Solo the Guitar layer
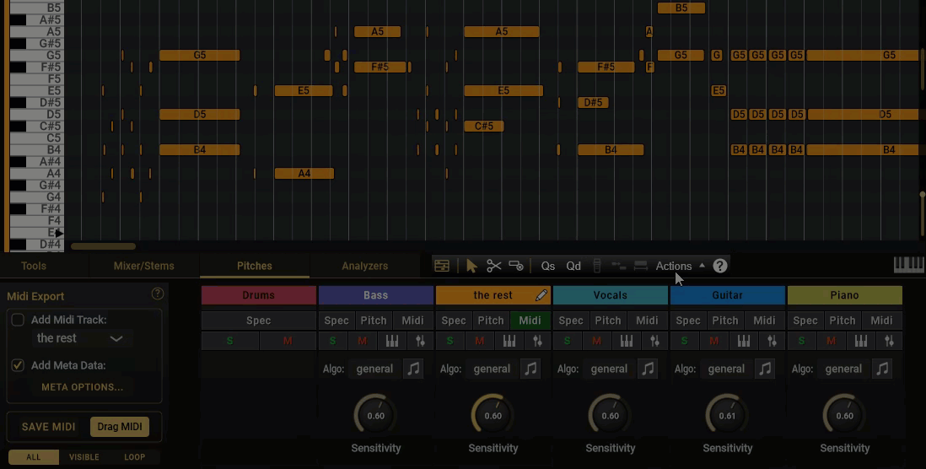926x469 pixels. tap(685, 341)
